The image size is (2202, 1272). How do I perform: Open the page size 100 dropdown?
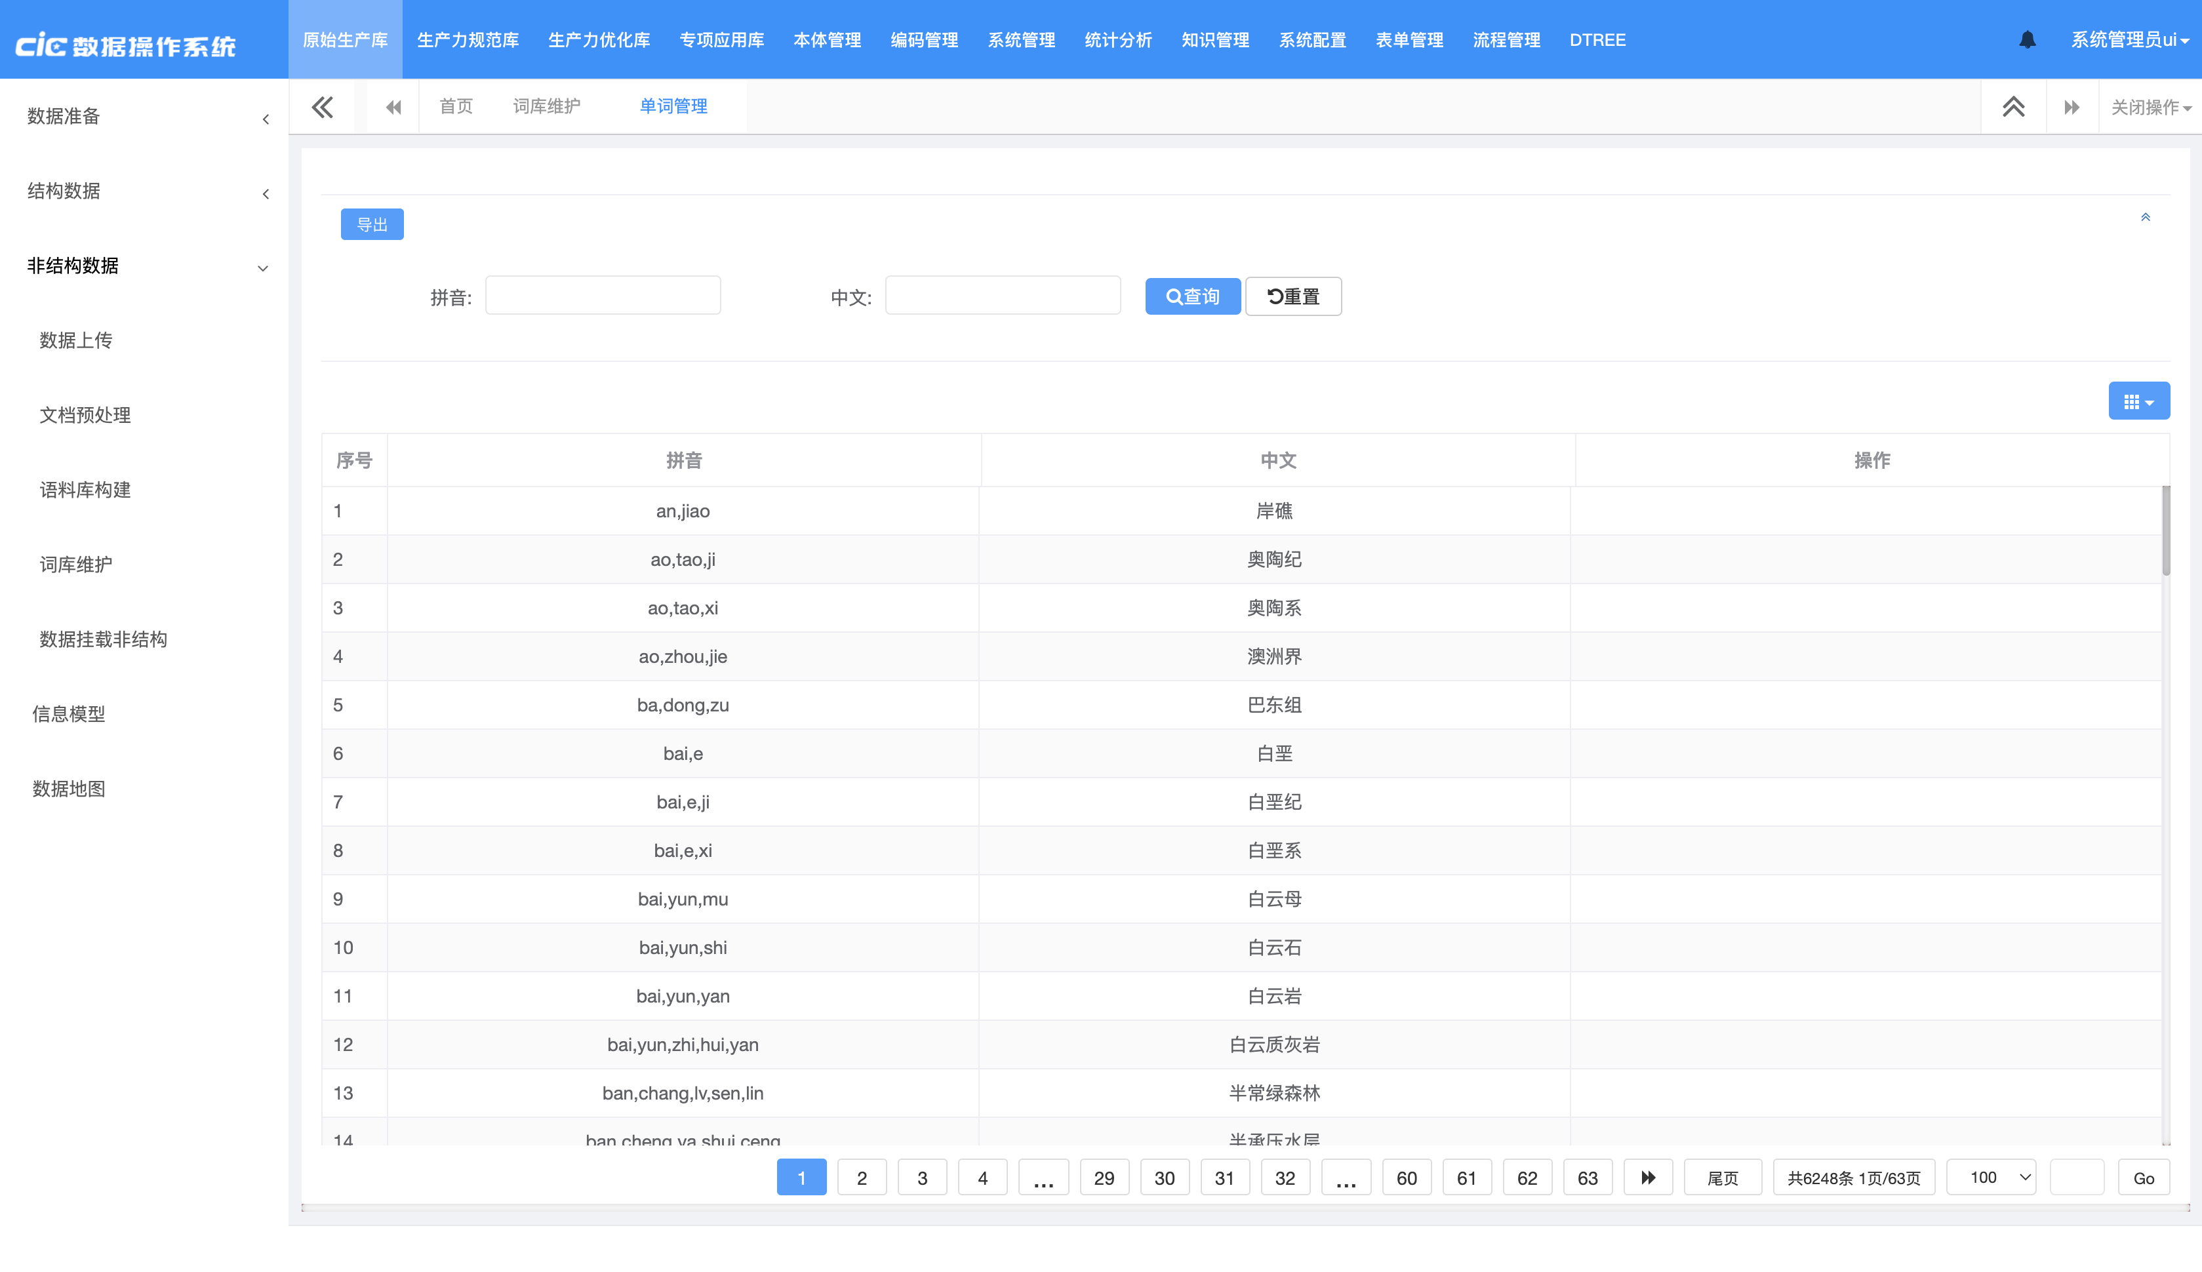pos(1991,1178)
